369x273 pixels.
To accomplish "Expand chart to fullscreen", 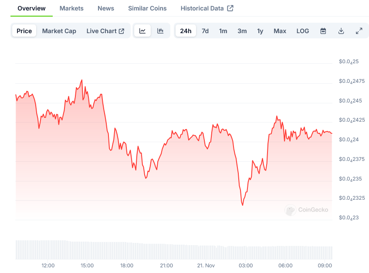I will 359,31.
